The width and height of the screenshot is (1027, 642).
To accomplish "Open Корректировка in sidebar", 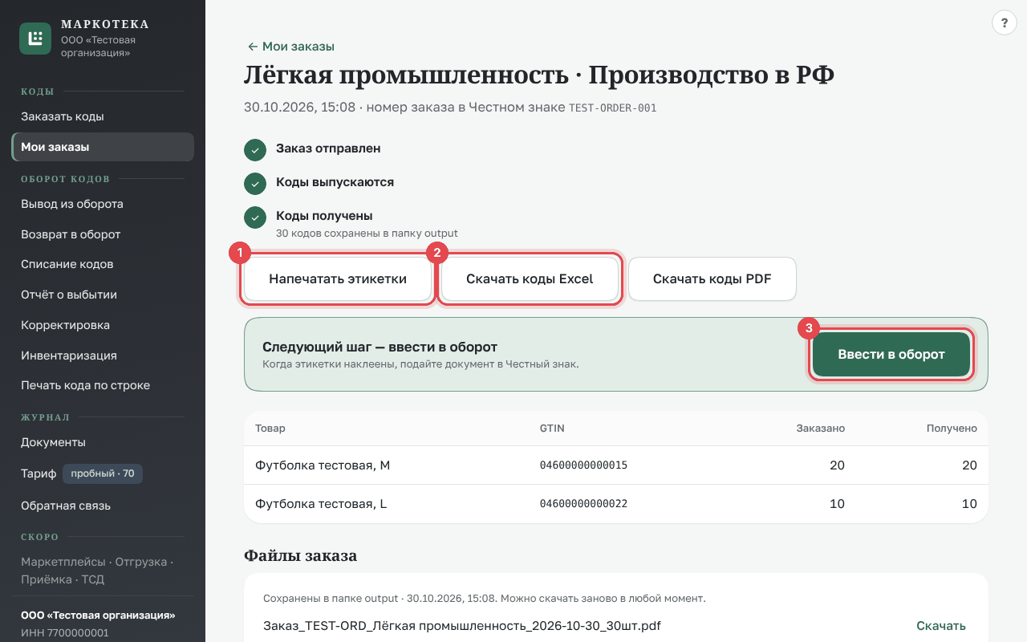I will tap(103, 325).
